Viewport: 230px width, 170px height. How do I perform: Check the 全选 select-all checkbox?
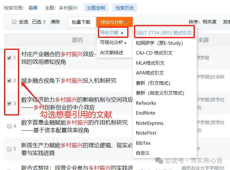(x=14, y=22)
